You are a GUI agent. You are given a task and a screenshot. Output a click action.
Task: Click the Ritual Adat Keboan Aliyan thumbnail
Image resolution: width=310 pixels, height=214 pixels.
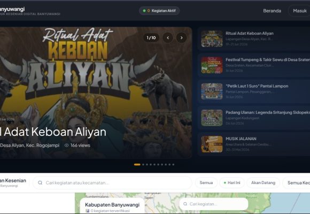point(212,39)
